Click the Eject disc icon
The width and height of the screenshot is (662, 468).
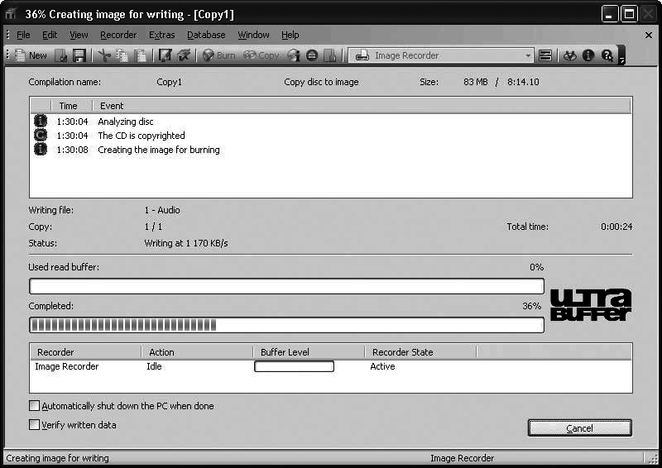coord(312,55)
